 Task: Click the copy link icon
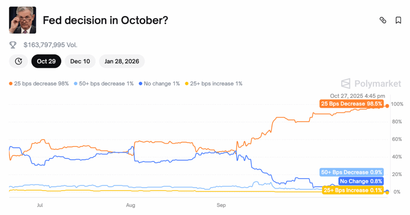383,20
